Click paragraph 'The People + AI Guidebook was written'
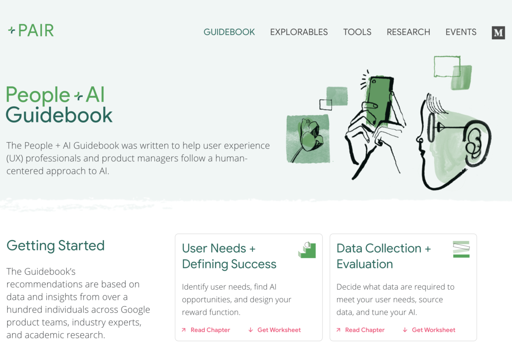 coord(138,158)
